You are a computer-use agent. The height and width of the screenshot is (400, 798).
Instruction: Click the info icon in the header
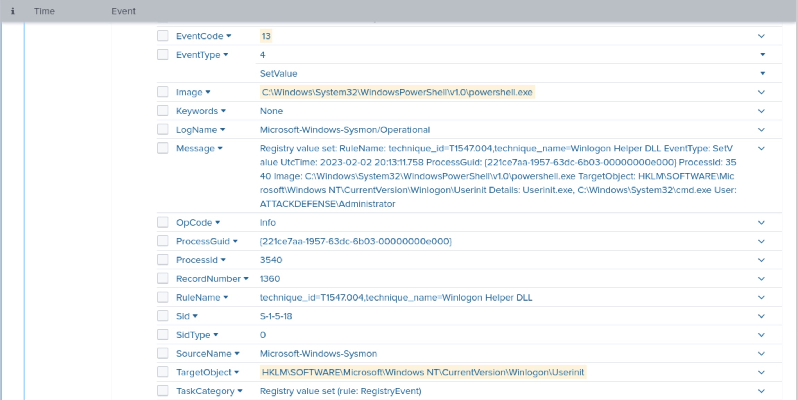[13, 11]
